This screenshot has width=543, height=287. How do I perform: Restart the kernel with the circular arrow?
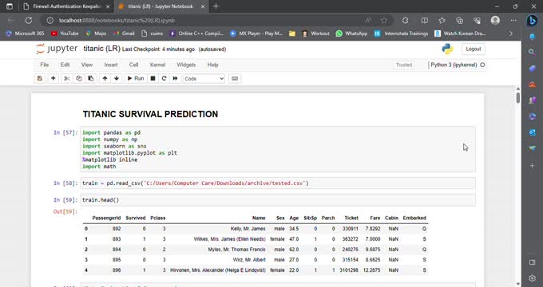pos(164,78)
